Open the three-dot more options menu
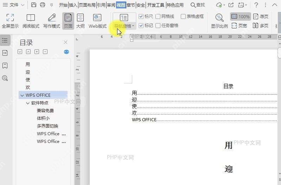281x185 pixels. tap(266, 5)
